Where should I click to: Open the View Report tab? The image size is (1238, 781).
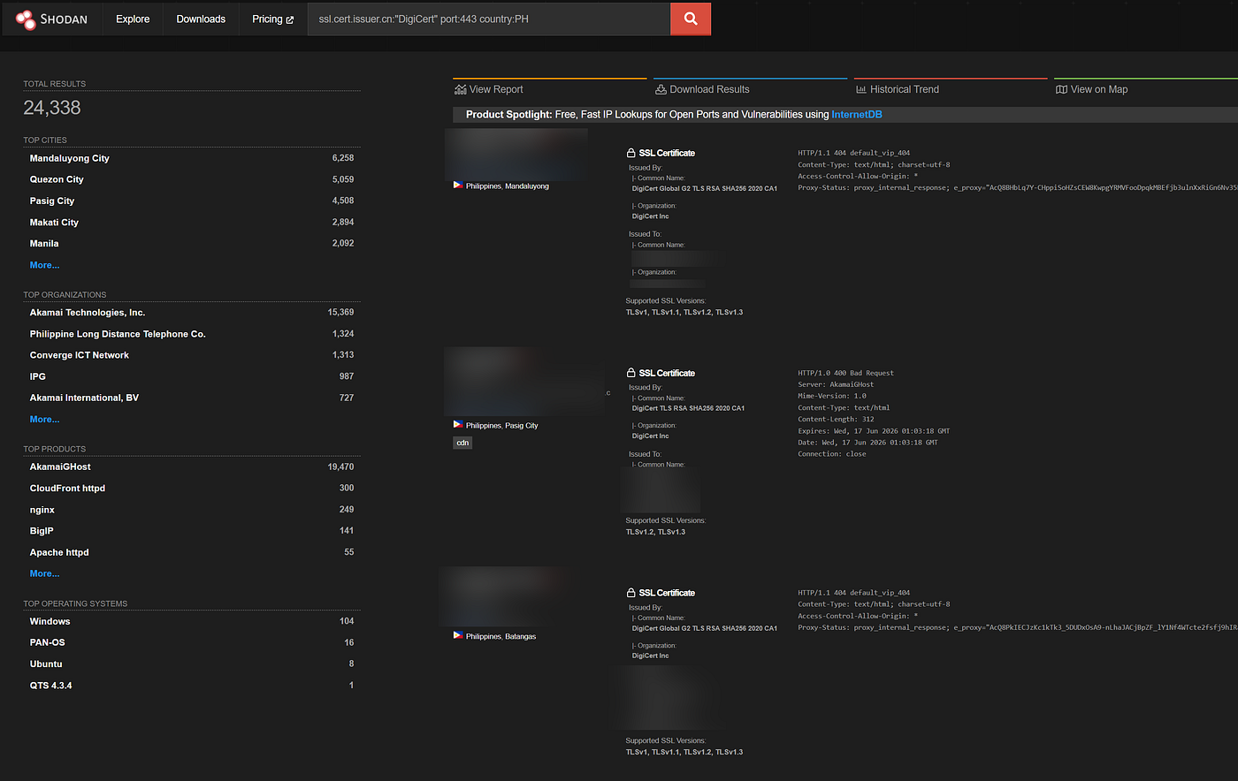(x=489, y=89)
